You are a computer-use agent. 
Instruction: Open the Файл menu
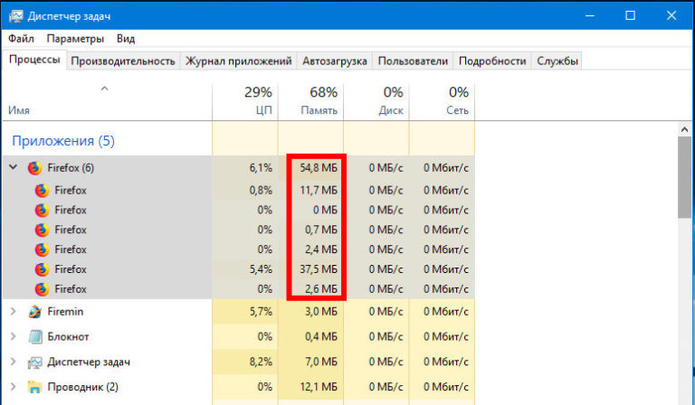coord(21,39)
